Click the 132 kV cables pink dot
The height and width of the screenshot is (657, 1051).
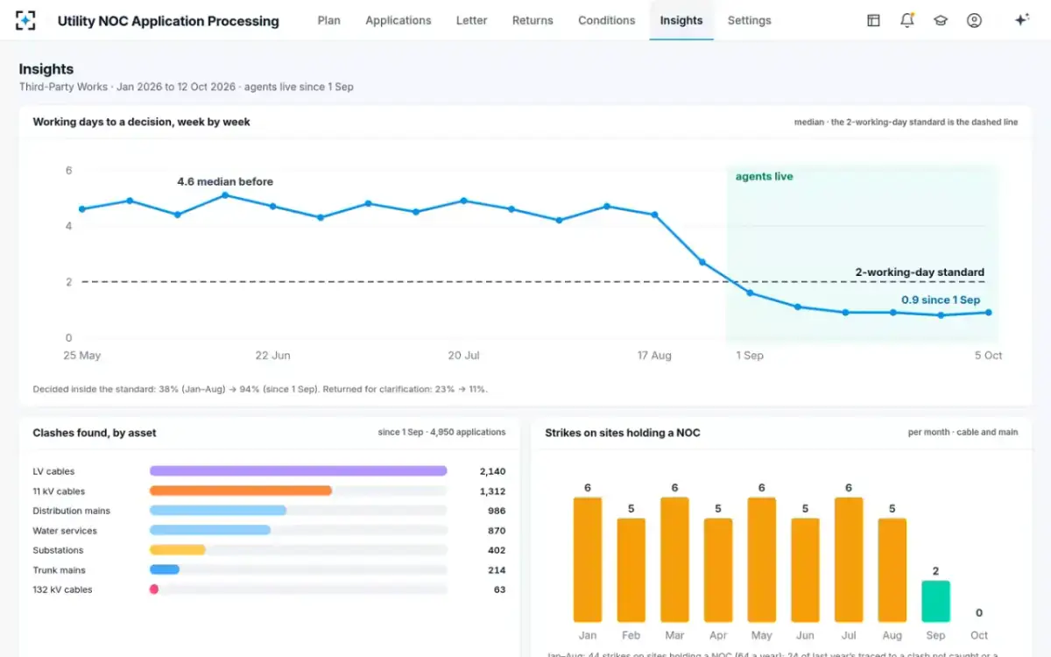(154, 590)
